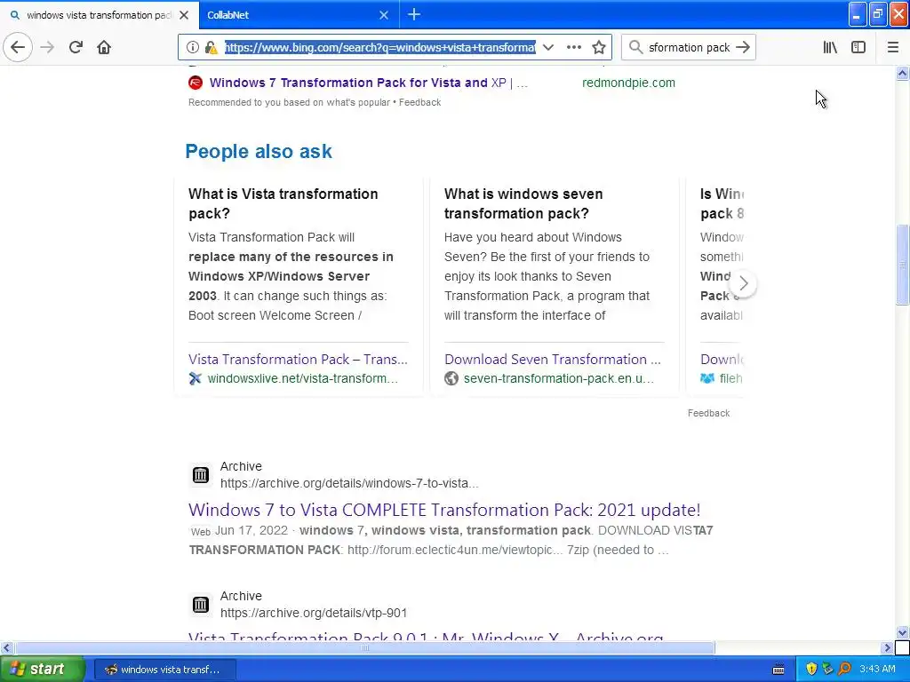Click the search box with 'sformation pack'
The width and height of the screenshot is (910, 682).
pyautogui.click(x=689, y=47)
